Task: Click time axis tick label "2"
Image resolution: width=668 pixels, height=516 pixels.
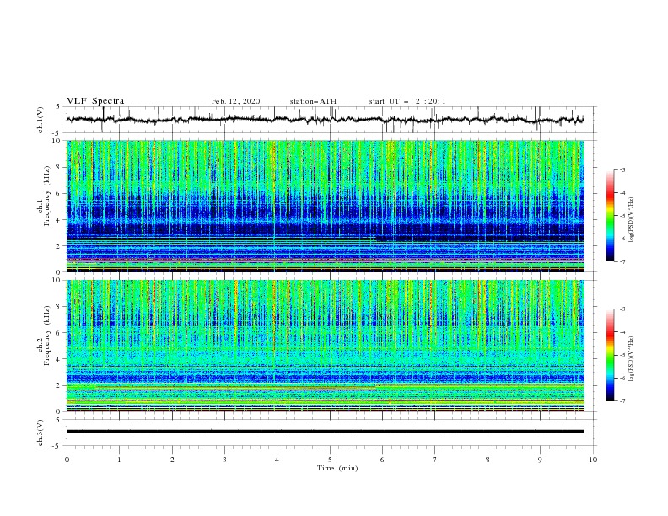Action: click(172, 460)
